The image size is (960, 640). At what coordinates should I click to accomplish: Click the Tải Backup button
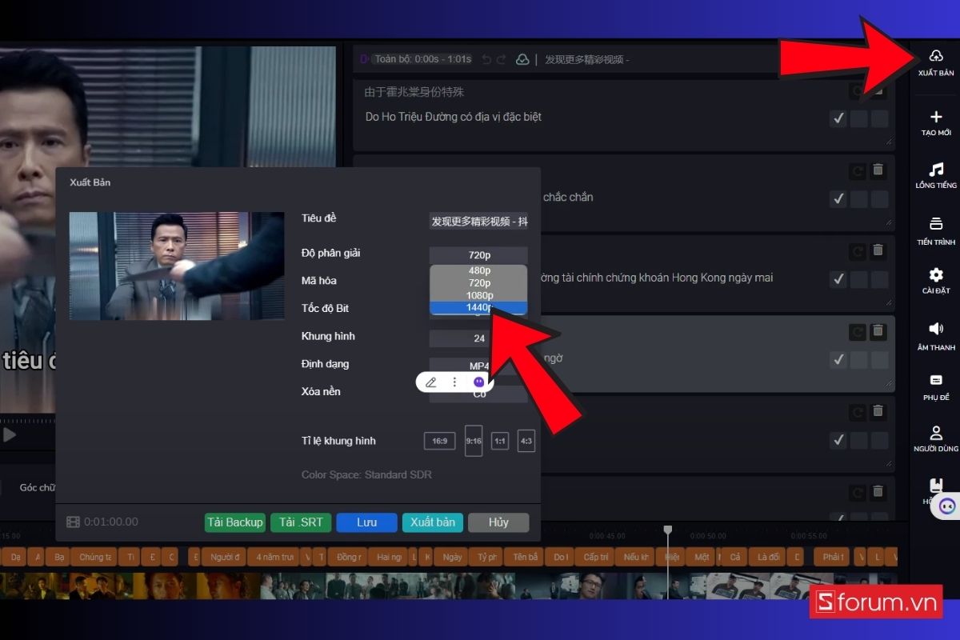point(234,522)
